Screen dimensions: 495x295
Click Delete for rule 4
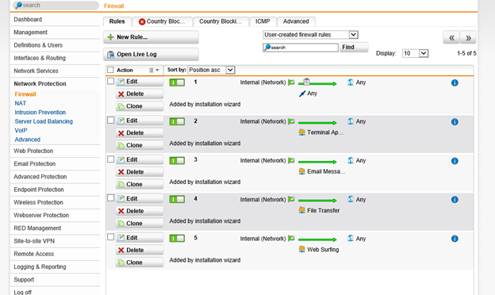point(140,211)
